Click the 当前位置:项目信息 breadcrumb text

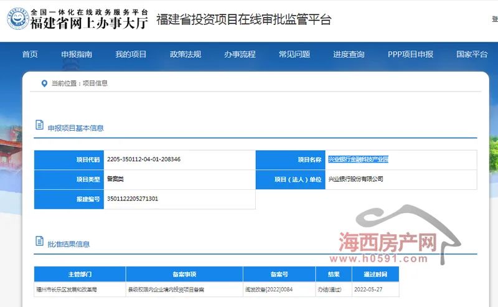point(80,83)
